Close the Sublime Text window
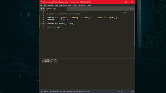 point(132,2)
